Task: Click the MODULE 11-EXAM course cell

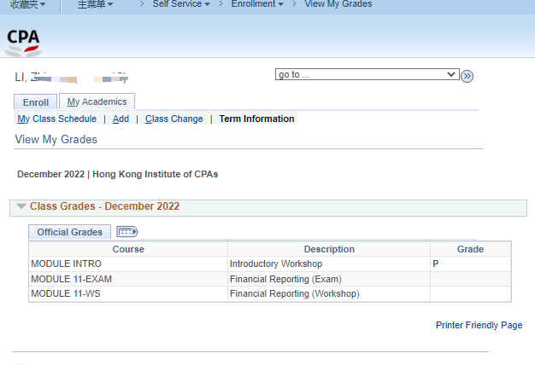Action: point(128,279)
